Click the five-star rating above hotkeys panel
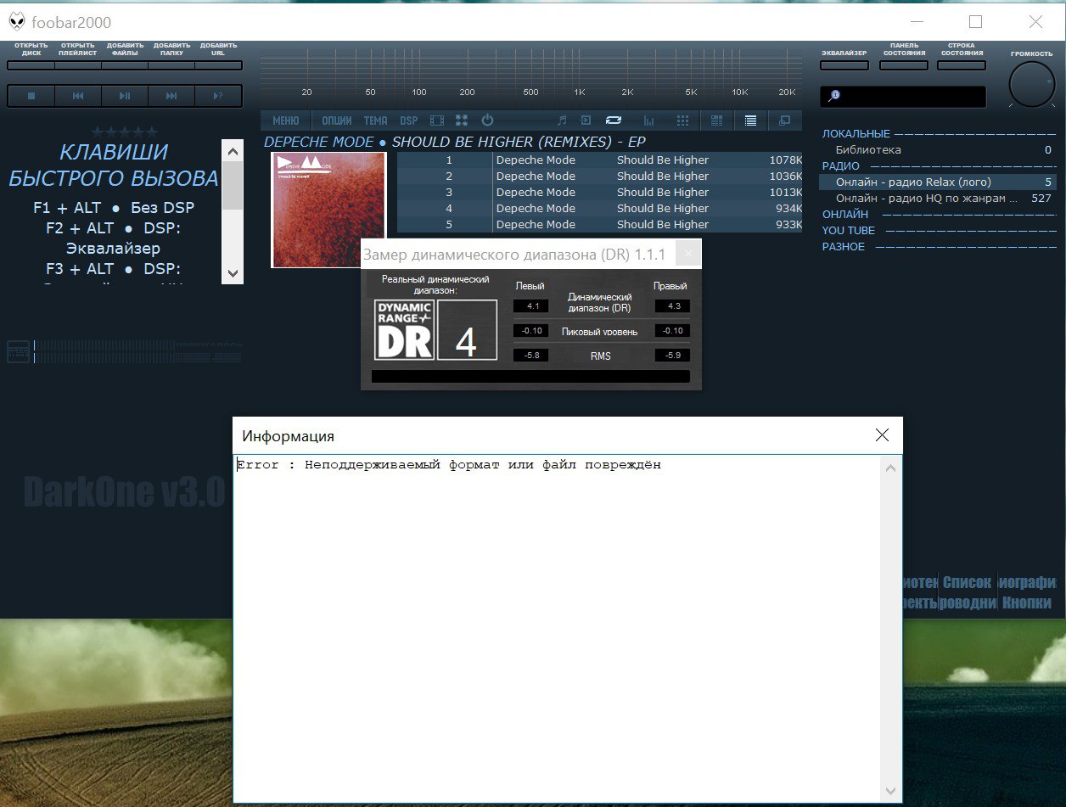 (x=125, y=132)
